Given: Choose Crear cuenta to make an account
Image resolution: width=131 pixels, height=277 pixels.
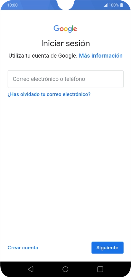Looking at the screenshot, I should coord(23,248).
